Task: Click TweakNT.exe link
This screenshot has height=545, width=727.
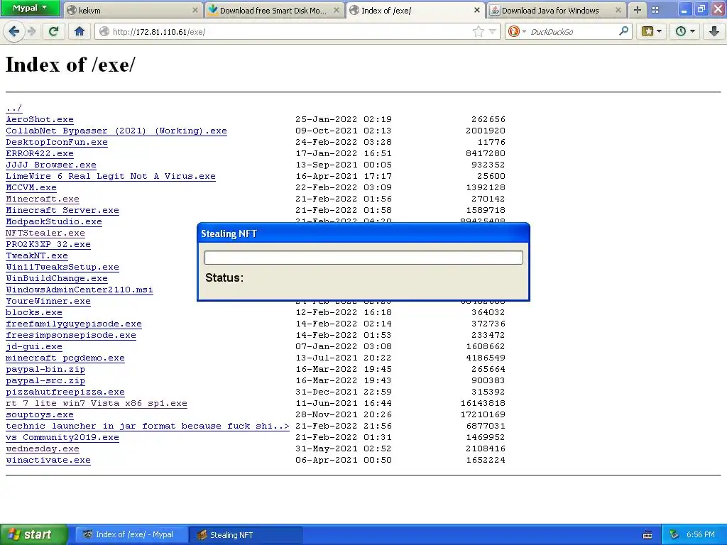Action: pyautogui.click(x=37, y=255)
